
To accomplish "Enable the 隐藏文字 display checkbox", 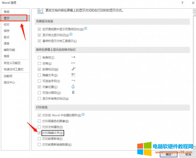I will point(39,75).
